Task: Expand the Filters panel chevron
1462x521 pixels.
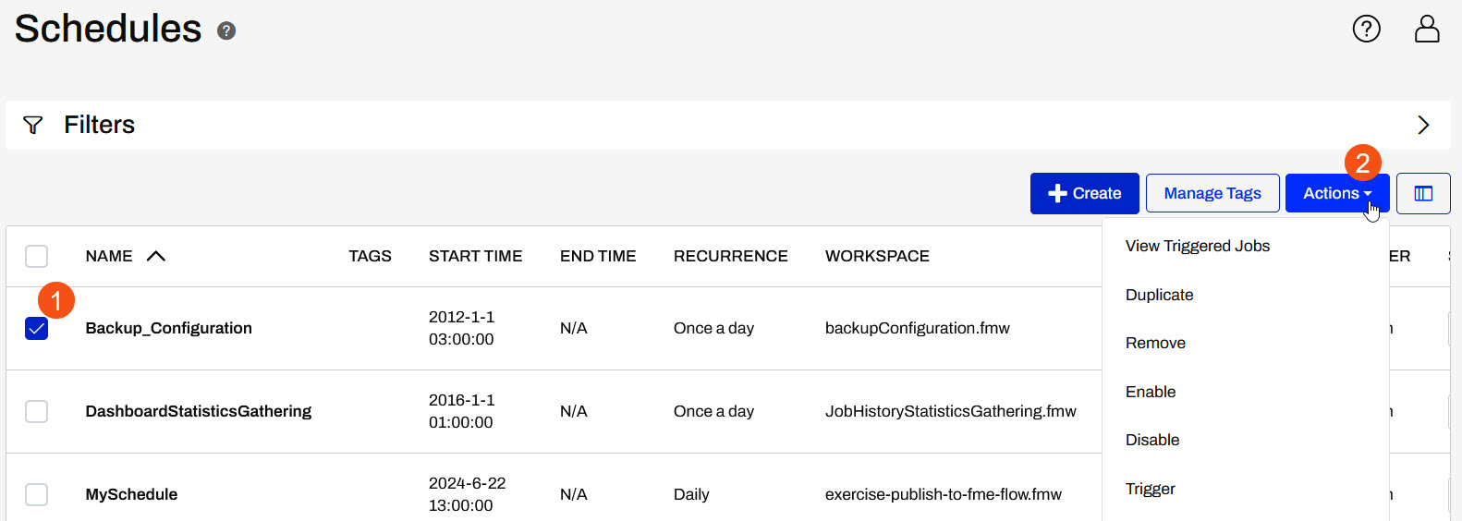Action: pos(1423,125)
